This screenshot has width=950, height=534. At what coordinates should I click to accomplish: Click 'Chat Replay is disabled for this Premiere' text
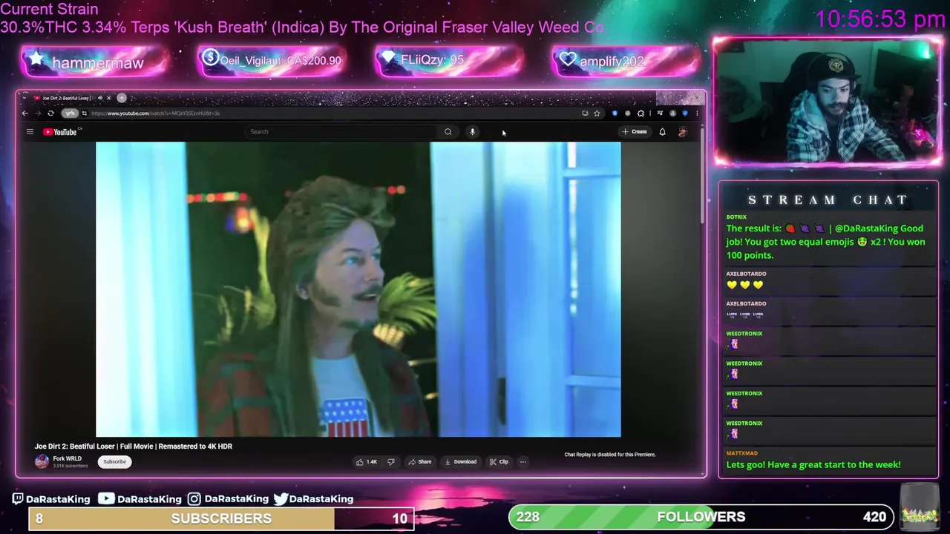click(x=610, y=455)
